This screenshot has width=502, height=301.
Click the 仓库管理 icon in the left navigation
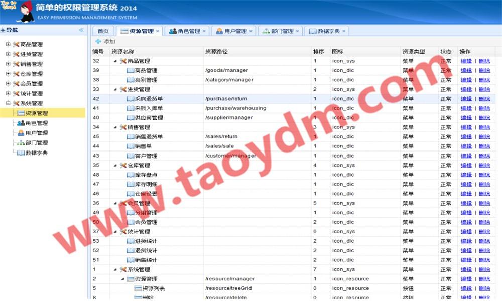[x=16, y=74]
